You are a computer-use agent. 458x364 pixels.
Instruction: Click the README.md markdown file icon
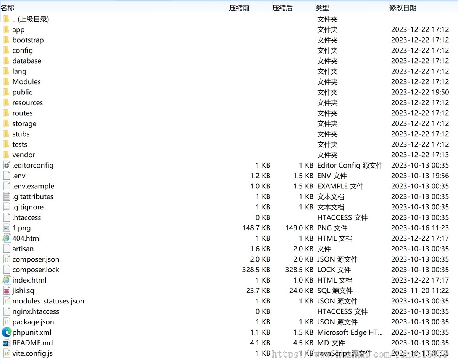[6, 343]
